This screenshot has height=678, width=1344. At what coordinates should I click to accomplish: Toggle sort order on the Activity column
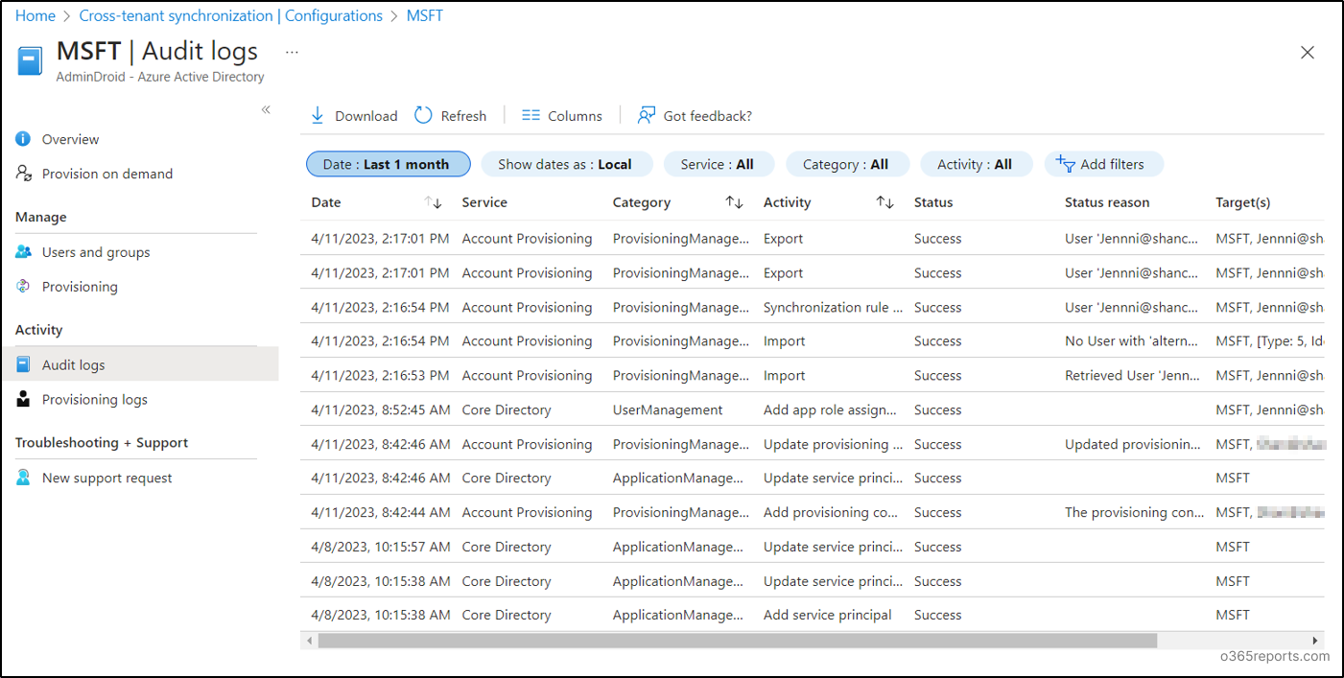[885, 203]
